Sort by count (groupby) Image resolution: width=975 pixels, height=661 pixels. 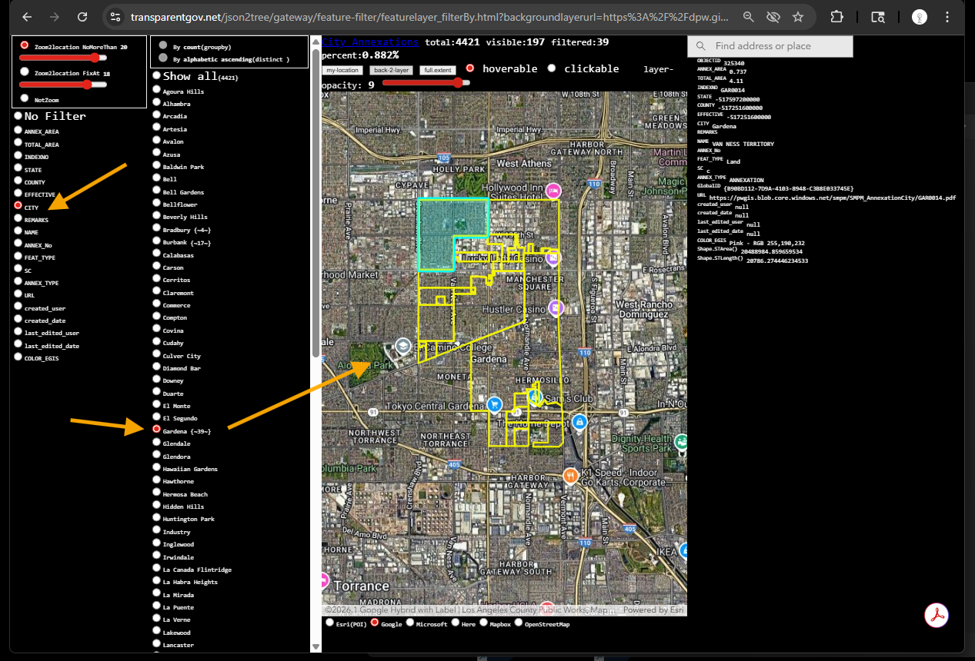(162, 46)
